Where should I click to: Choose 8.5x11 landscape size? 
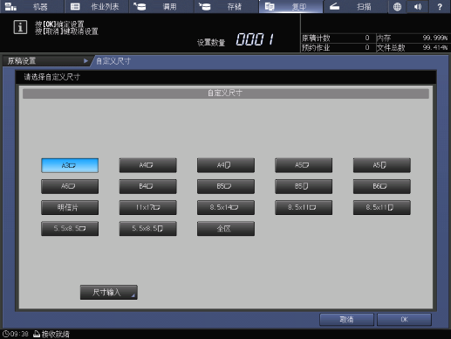304,207
